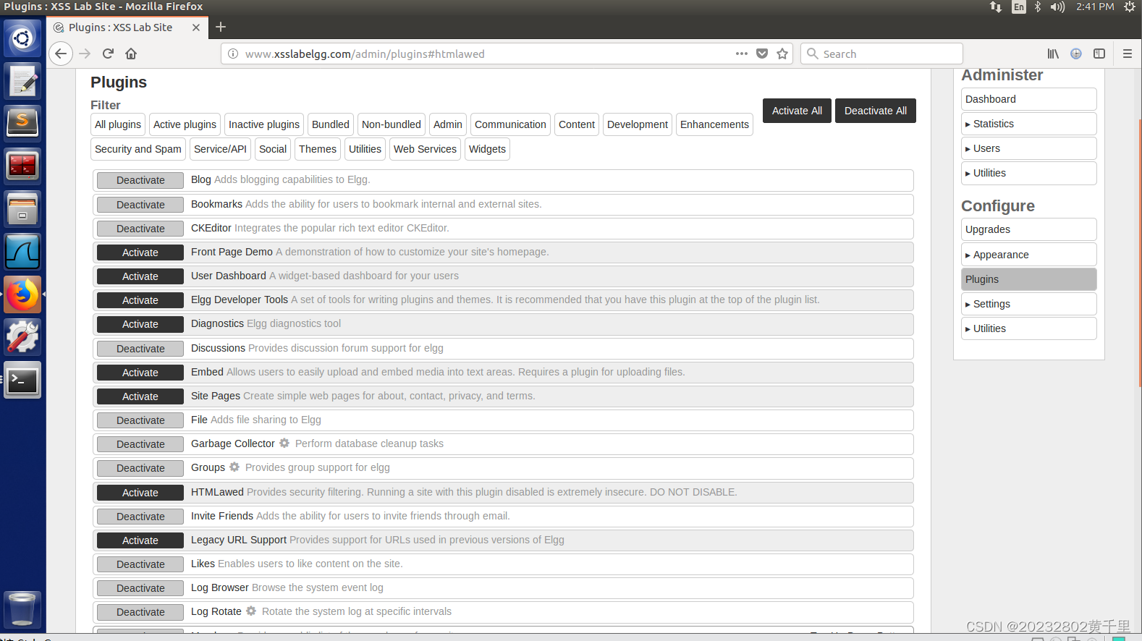Screen dimensions: 1142x641
Task: Activate the Front Page Demo plugin
Action: click(140, 252)
